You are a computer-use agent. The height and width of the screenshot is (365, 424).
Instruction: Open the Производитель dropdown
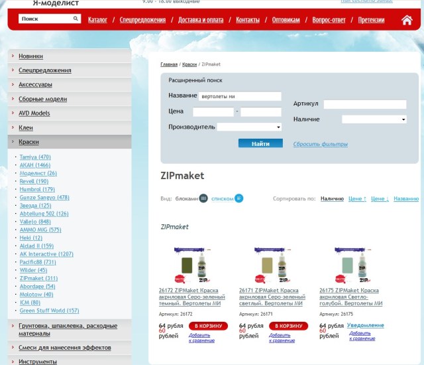pyautogui.click(x=250, y=127)
